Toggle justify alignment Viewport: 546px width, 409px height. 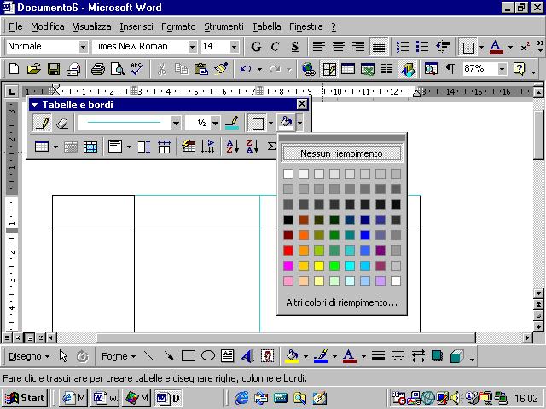point(379,46)
